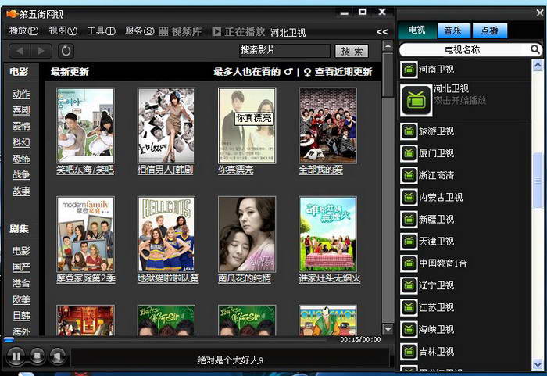Select 江苏卫视 channel name
Viewport: 547px width, 376px height.
436,307
